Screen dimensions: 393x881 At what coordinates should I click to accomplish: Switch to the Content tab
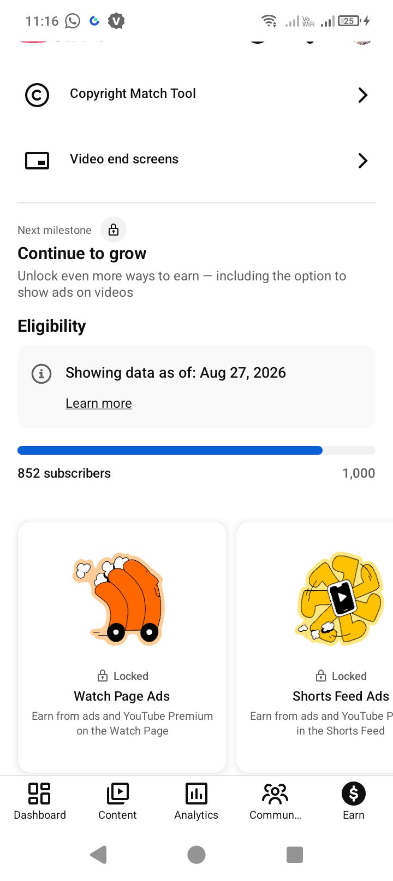117,801
